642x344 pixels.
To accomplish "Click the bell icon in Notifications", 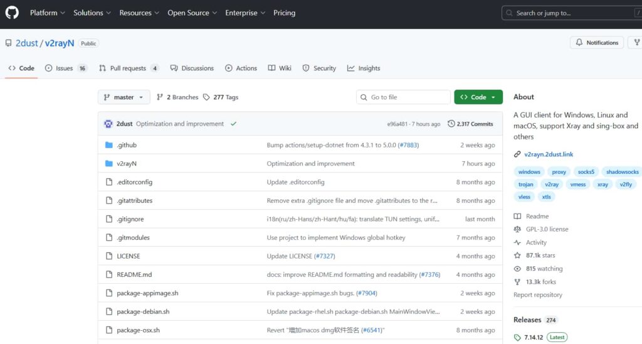I will 579,42.
